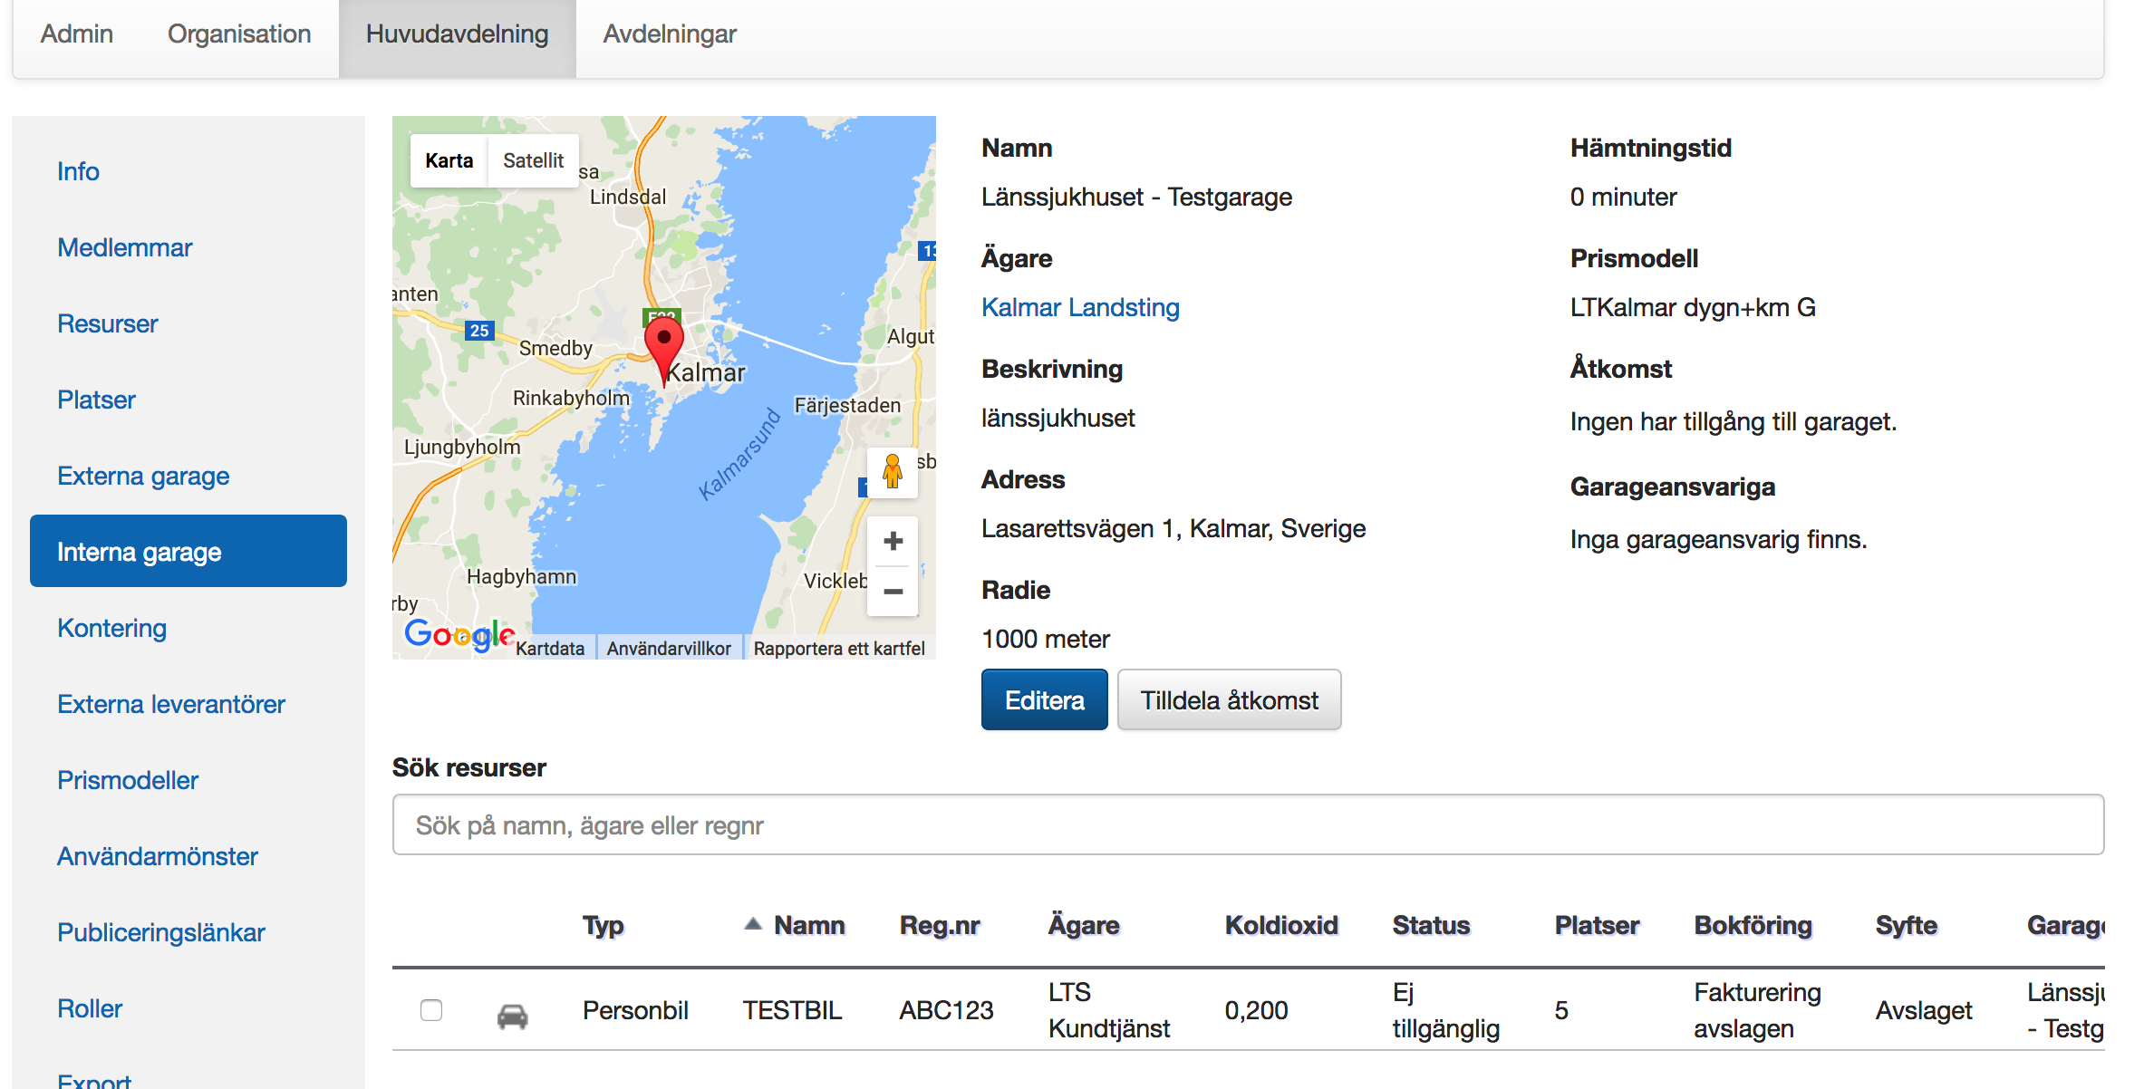Viewport: 2144px width, 1089px height.
Task: Click the car icon in TESTBIL row
Action: [512, 1016]
